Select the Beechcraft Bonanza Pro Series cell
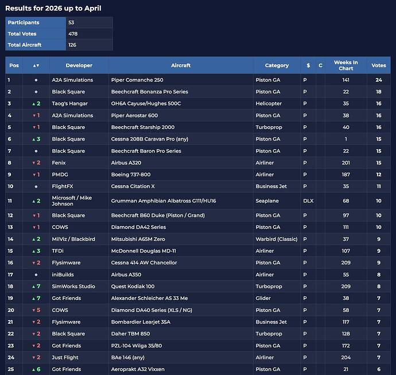This screenshot has height=375, width=396. coord(181,92)
